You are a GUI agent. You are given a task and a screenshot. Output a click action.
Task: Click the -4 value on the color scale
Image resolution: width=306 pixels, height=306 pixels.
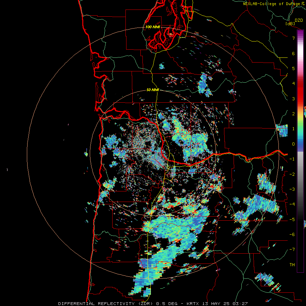pyautogui.click(x=292, y=204)
